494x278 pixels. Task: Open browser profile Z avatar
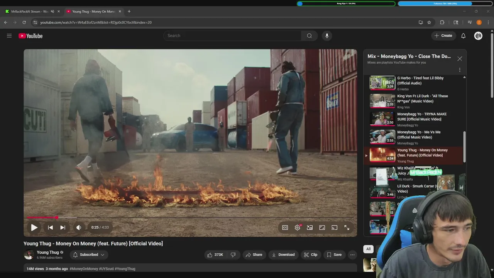479,22
